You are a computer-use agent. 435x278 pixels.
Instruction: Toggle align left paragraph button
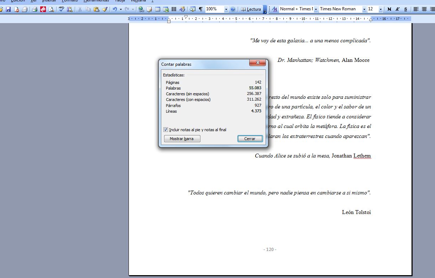pos(416,9)
